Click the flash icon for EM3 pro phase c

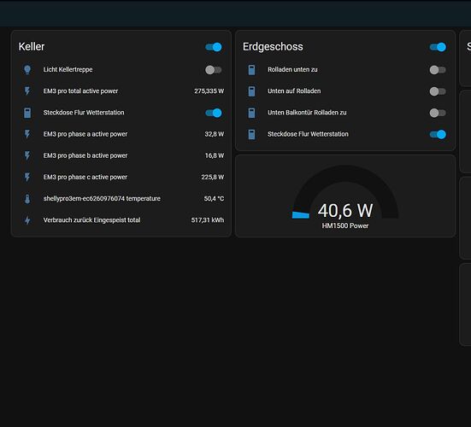(x=27, y=177)
